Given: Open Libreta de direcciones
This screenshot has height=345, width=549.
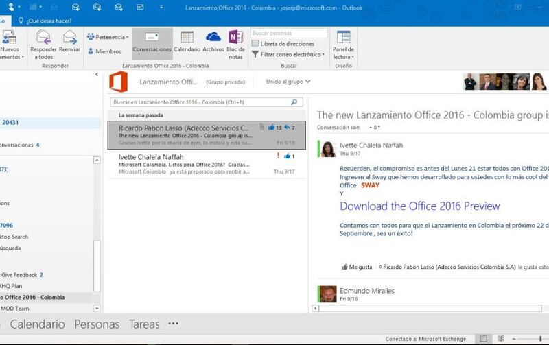Looking at the screenshot, I should tap(283, 44).
